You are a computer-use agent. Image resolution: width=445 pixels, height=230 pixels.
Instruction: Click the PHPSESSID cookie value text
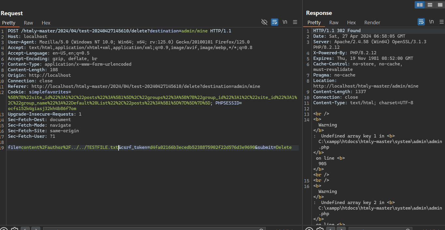click(42, 109)
